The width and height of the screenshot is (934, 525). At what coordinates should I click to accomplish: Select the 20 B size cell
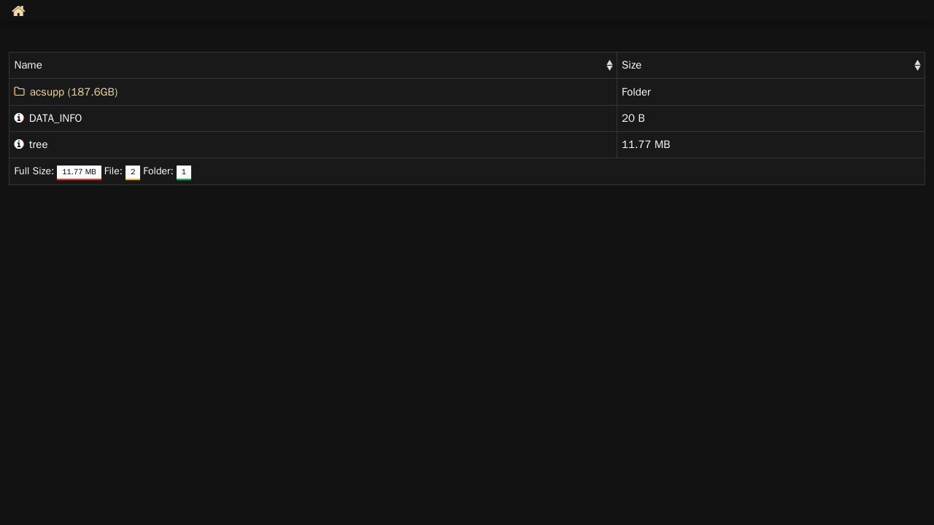pyautogui.click(x=771, y=118)
